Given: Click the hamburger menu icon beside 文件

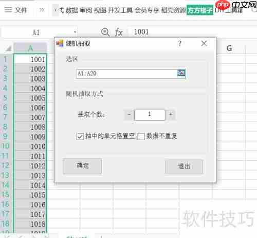Looking at the screenshot, I should 8,10.
